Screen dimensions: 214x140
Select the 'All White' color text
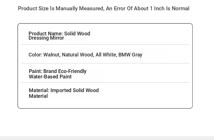(106, 55)
